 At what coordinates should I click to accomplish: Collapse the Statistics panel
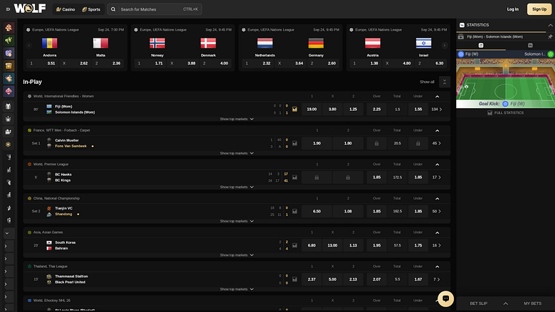click(550, 25)
